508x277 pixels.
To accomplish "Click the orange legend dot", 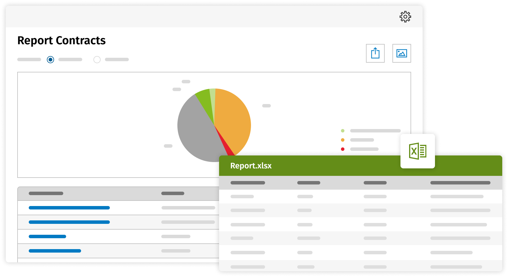I will coord(342,140).
